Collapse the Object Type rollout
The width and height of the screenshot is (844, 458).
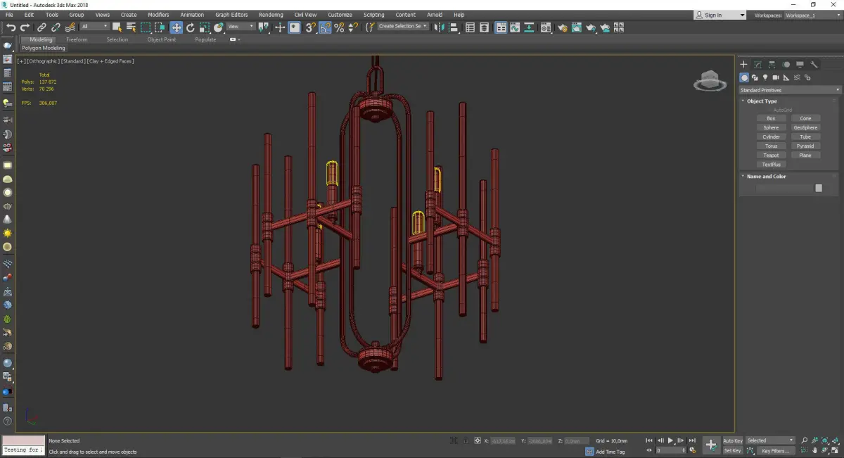click(x=762, y=101)
